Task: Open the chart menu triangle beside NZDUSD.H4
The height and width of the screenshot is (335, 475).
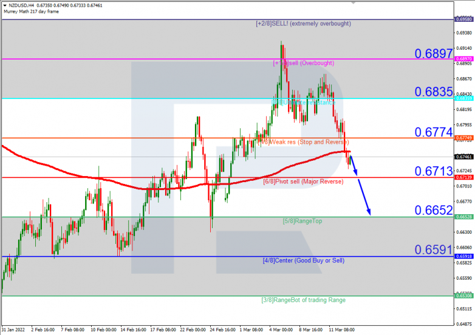Action: click(x=5, y=5)
